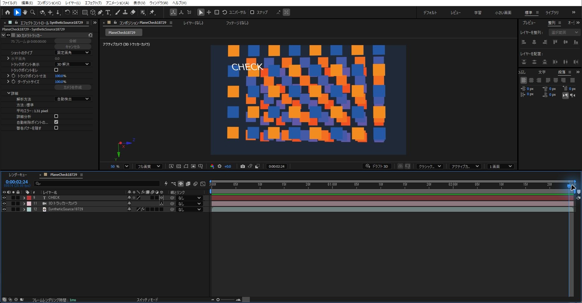Viewport: 582px width, 303px height.
Task: Click the red label color of CHECK layer
Action: [x=29, y=198]
